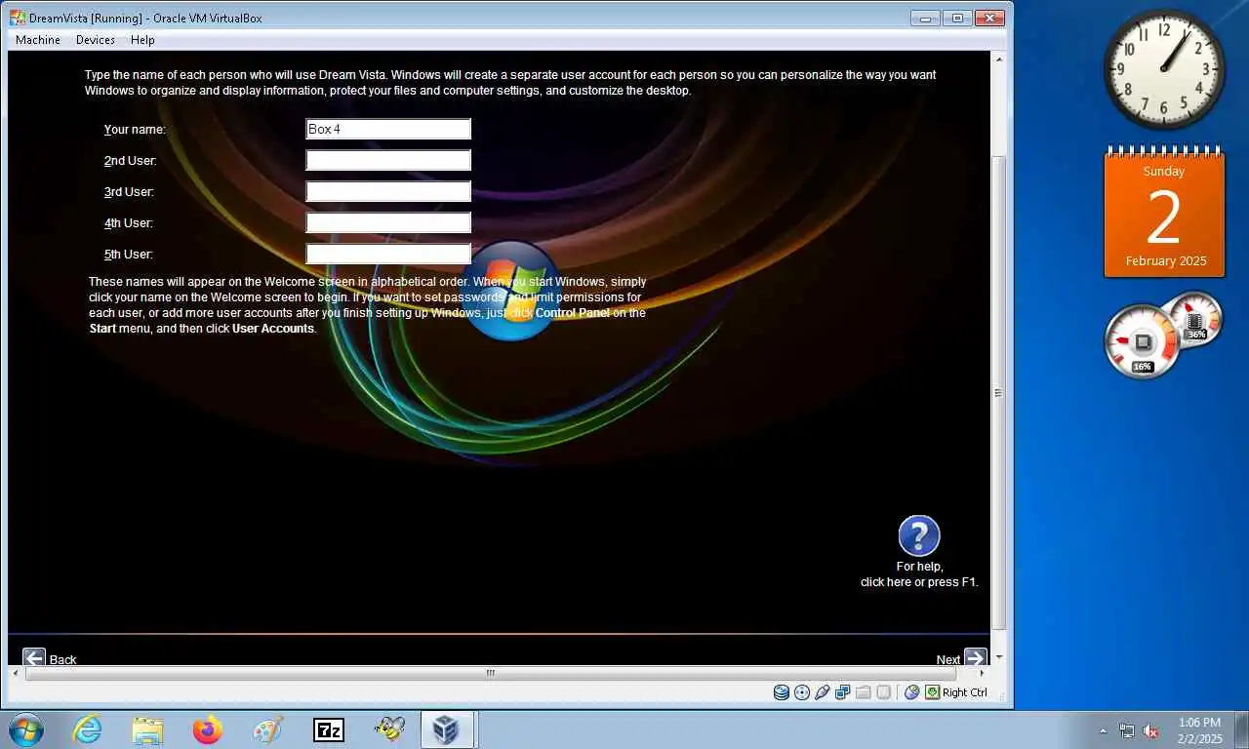Click the optical disc icon in VirtualBox status bar
This screenshot has height=749, width=1249.
pyautogui.click(x=802, y=692)
